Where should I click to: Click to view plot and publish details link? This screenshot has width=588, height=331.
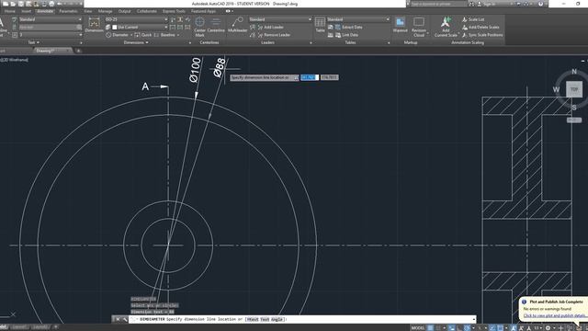point(554,315)
